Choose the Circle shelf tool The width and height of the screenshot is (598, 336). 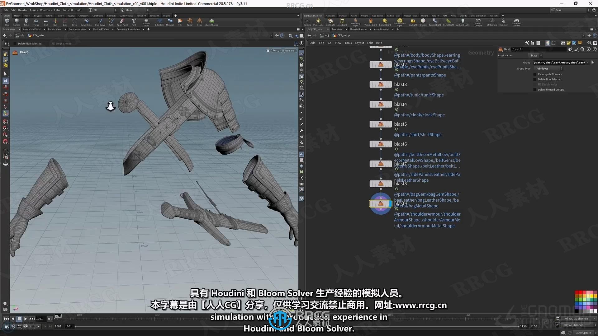point(74,22)
